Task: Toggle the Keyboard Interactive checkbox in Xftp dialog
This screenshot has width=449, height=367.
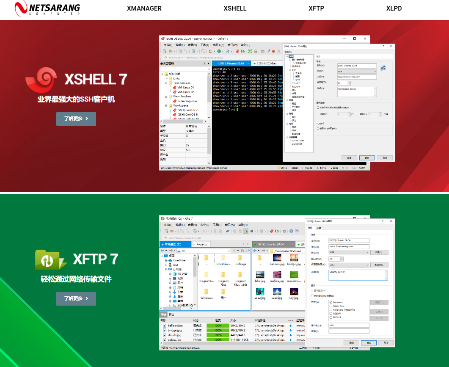Action: click(331, 310)
